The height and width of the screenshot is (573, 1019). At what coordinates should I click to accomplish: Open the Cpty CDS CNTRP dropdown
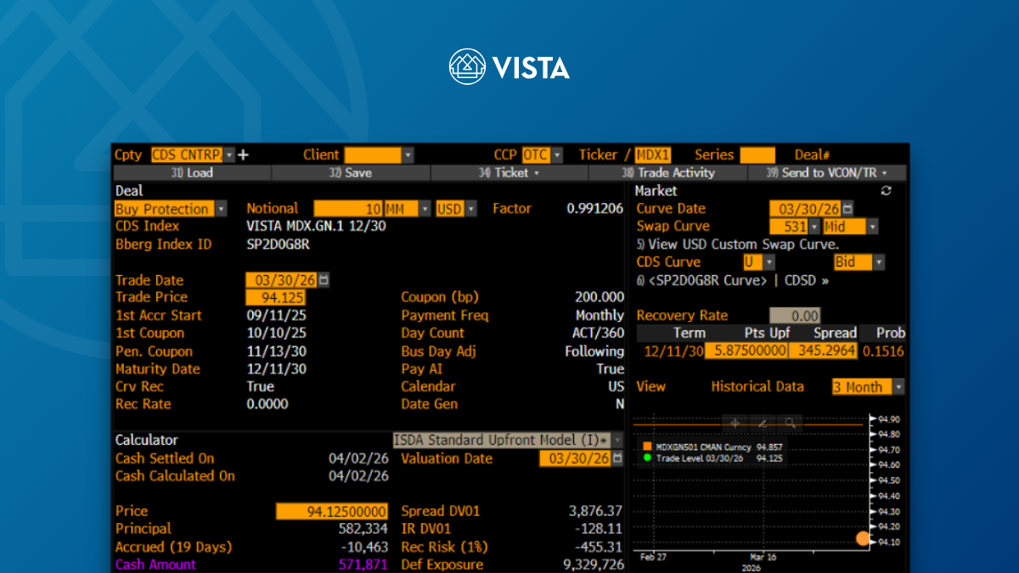point(229,155)
